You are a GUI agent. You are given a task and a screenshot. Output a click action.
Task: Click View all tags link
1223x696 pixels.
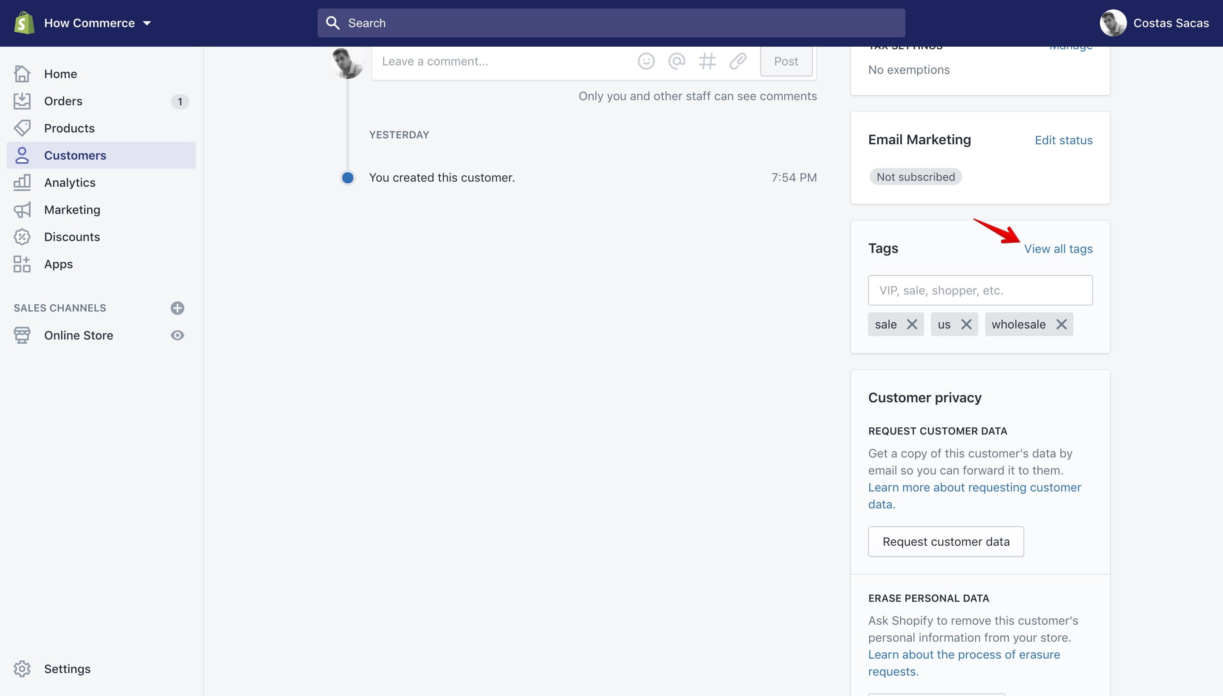(1058, 249)
